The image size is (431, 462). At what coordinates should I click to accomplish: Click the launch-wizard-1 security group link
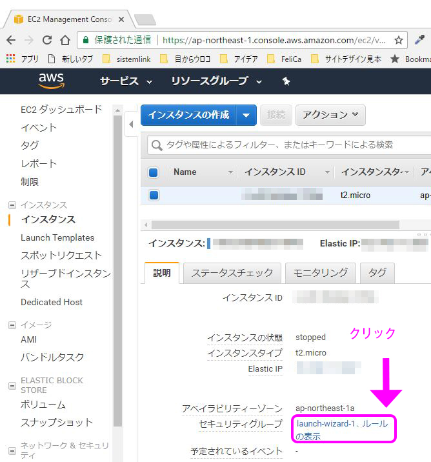click(x=326, y=424)
